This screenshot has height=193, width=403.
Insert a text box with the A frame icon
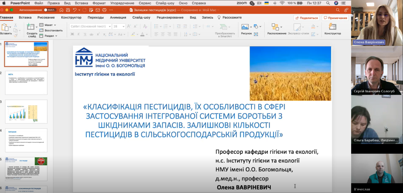click(x=256, y=34)
